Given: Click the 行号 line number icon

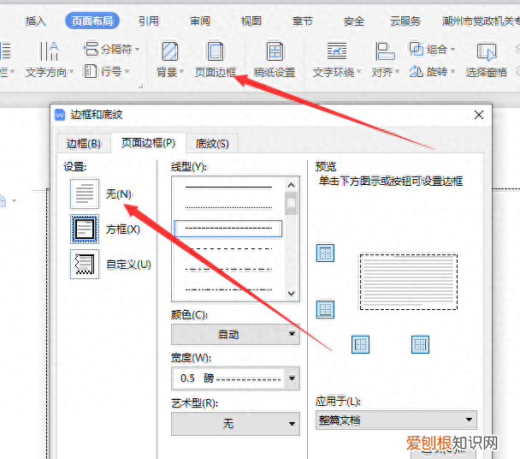Looking at the screenshot, I should 90,71.
